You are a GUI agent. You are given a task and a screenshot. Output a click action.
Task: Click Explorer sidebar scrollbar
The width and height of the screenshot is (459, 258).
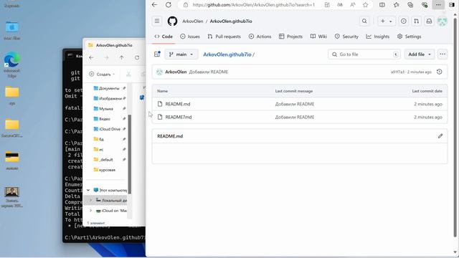tap(129, 154)
